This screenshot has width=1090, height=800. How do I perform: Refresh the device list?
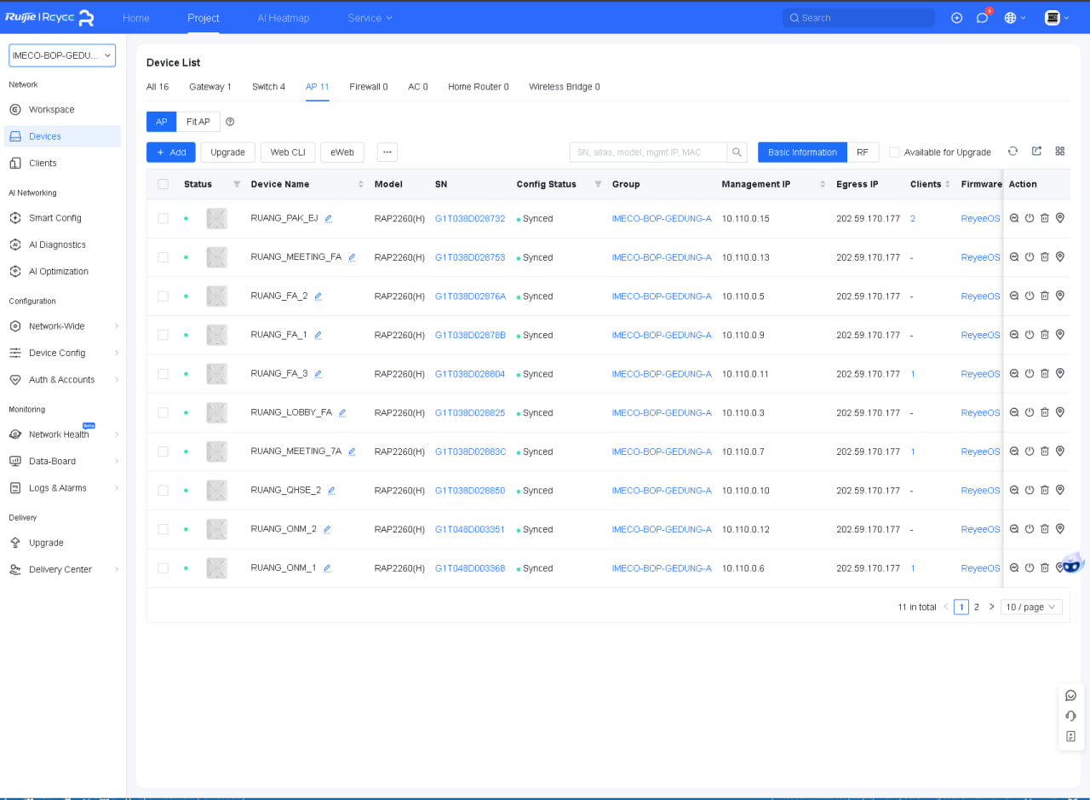coord(1013,152)
